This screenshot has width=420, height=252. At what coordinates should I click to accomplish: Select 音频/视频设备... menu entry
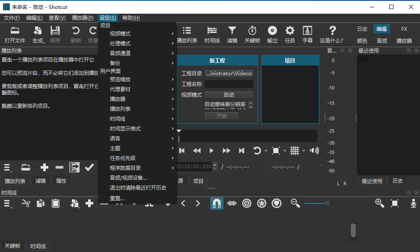(137, 178)
